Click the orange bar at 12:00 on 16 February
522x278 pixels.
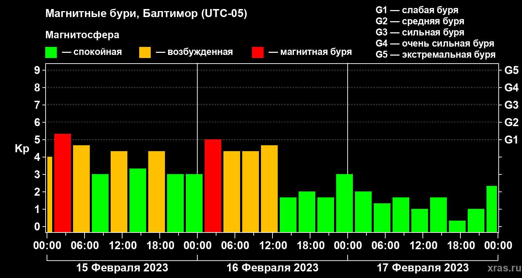click(x=269, y=188)
